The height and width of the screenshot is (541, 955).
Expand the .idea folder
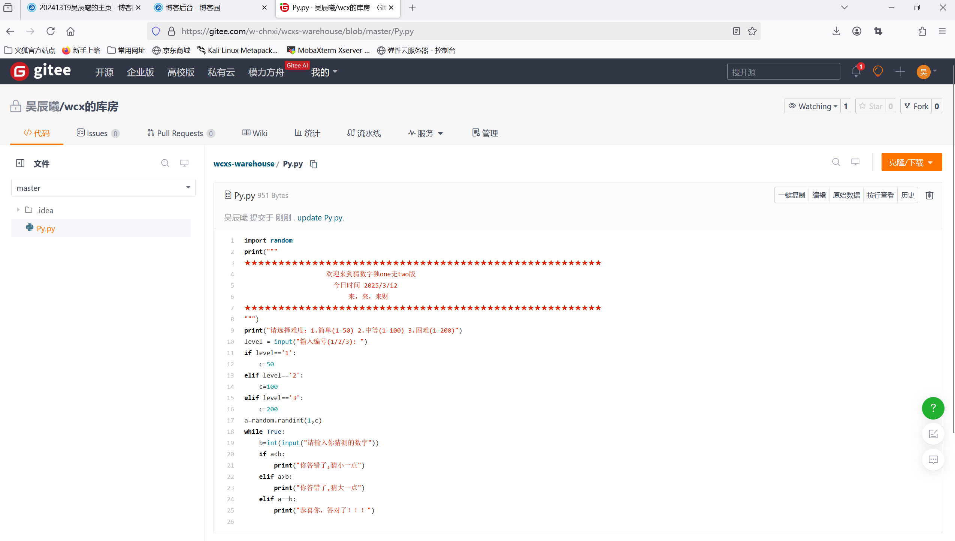pos(18,210)
